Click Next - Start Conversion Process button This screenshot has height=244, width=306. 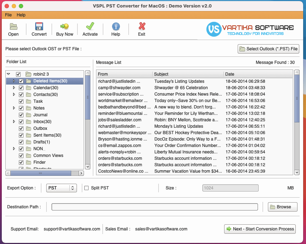(x=260, y=229)
